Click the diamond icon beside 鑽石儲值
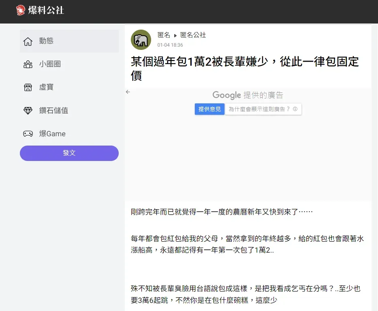Screen dimensions: 378x311 [28, 111]
